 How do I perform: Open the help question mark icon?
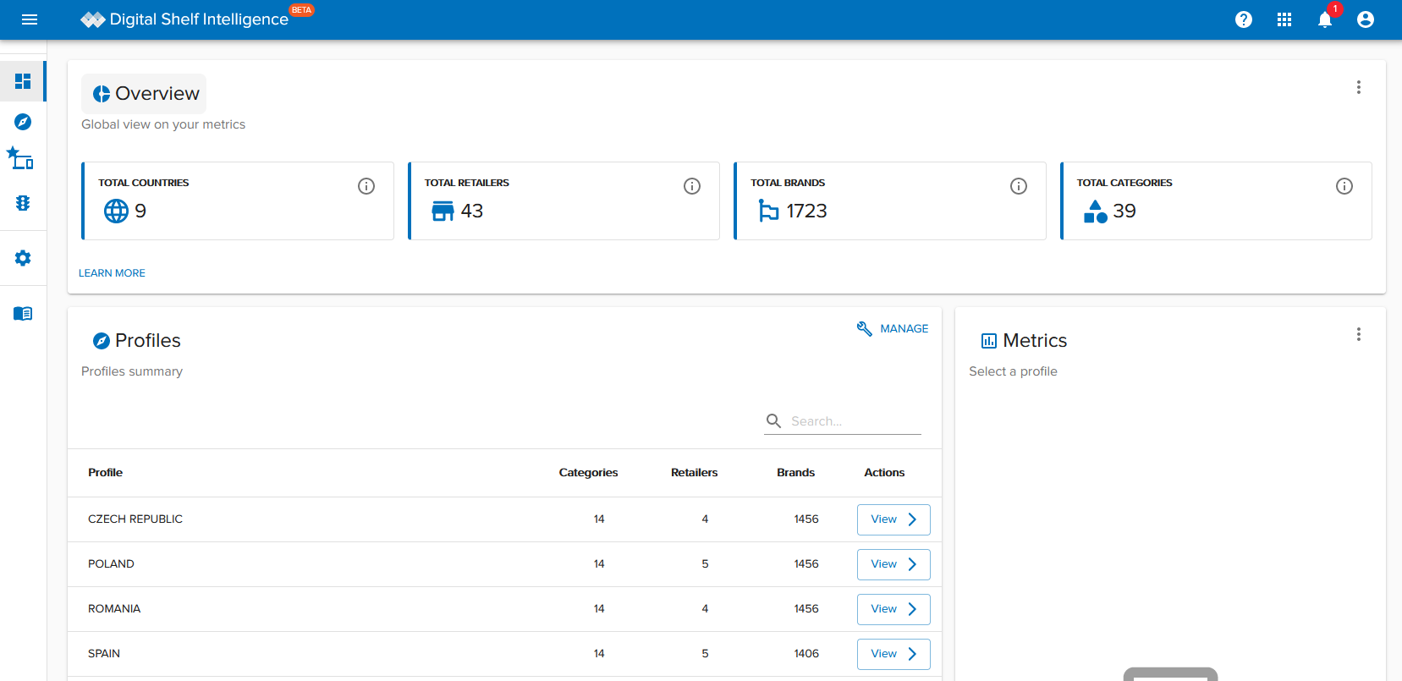click(1243, 19)
